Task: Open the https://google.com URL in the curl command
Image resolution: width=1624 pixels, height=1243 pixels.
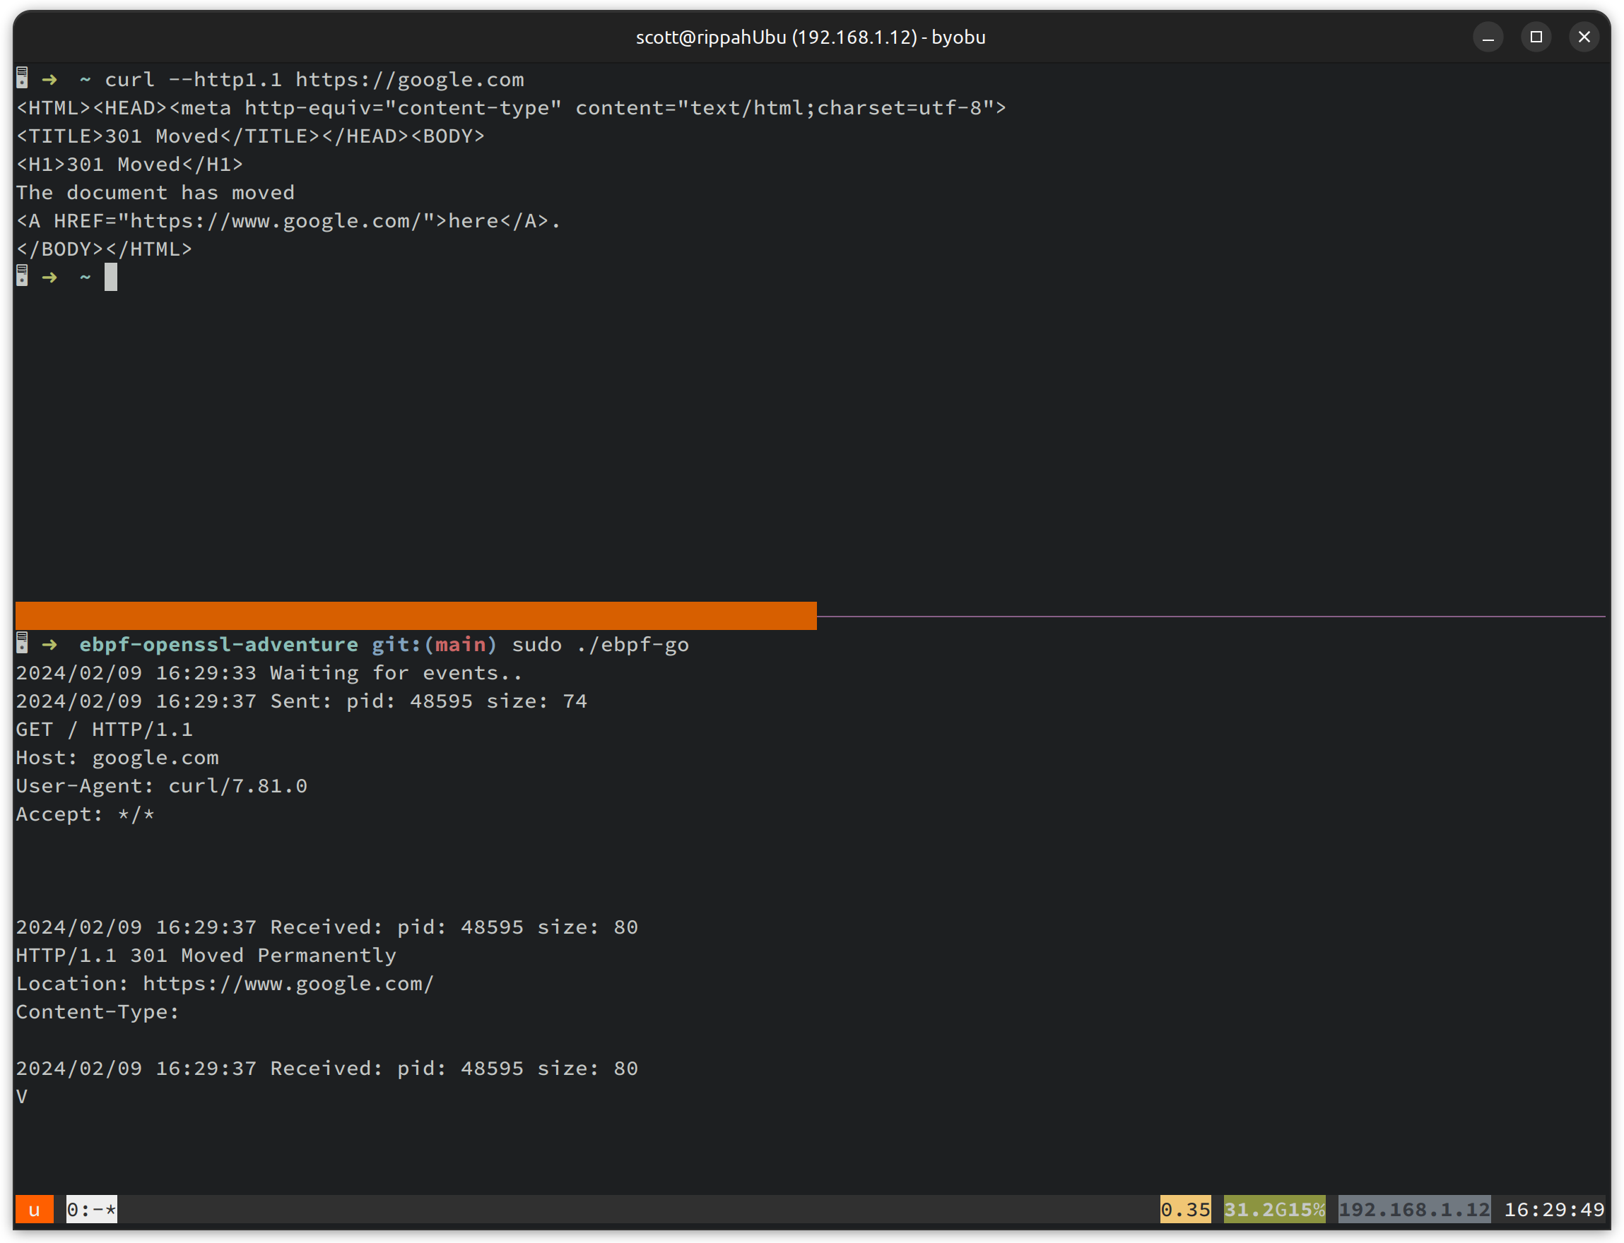Action: [x=409, y=79]
